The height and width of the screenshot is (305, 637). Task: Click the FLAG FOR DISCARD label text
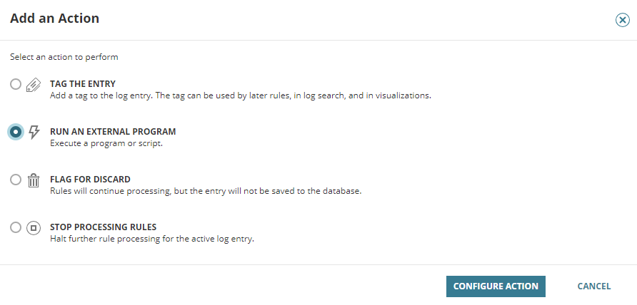click(x=90, y=180)
